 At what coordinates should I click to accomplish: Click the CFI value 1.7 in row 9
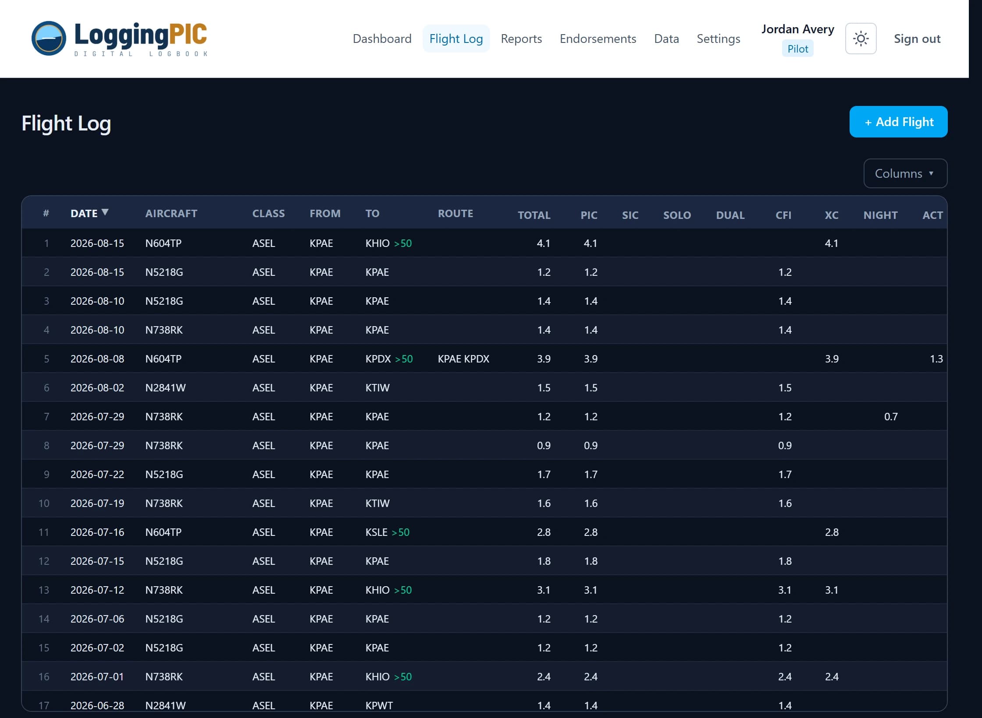[785, 474]
